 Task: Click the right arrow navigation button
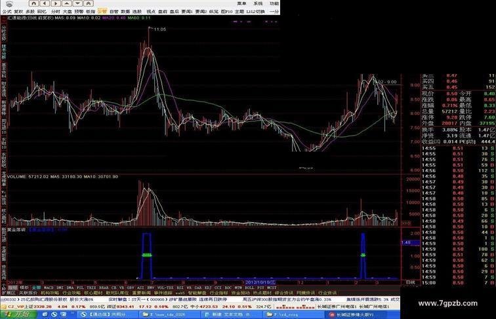click(x=56, y=3)
